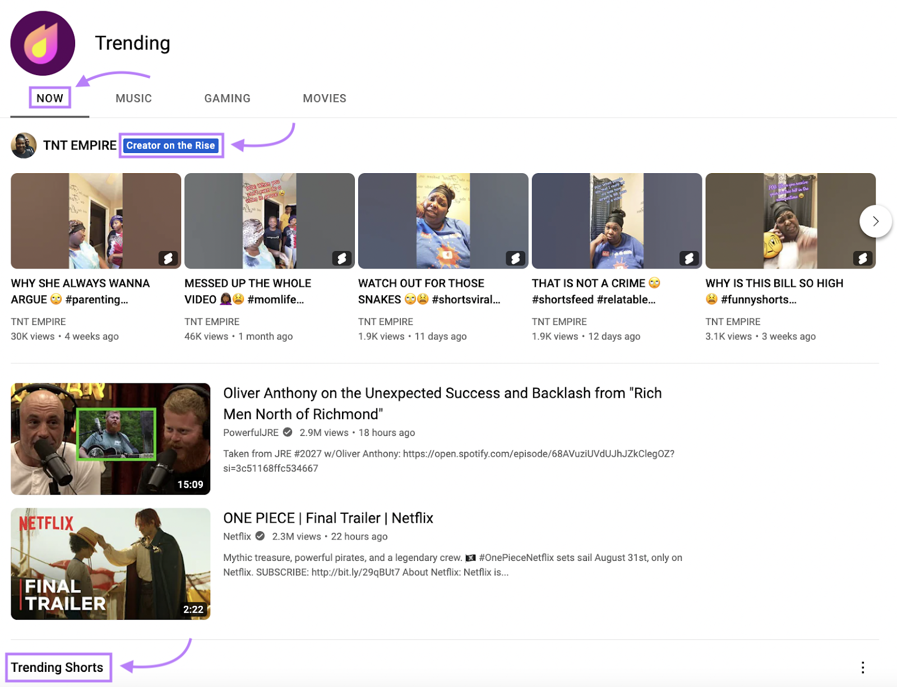Click the Shorts badge on WHY IS THIS BILL SO HIGH thumbnail
This screenshot has width=897, height=687.
[x=863, y=258]
